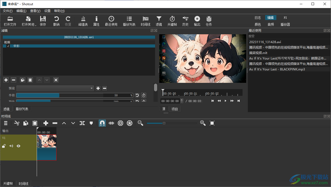Split clip at playhead icon
The image size is (331, 187).
82,123
